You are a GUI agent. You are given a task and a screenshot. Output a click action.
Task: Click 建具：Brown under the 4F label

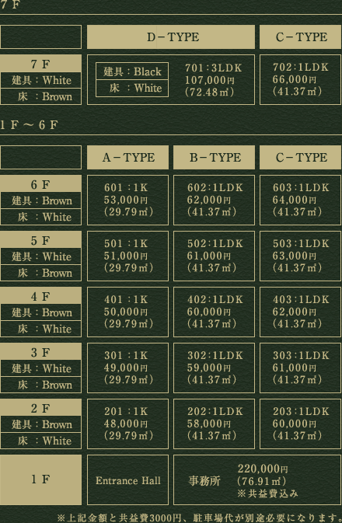coord(40,312)
